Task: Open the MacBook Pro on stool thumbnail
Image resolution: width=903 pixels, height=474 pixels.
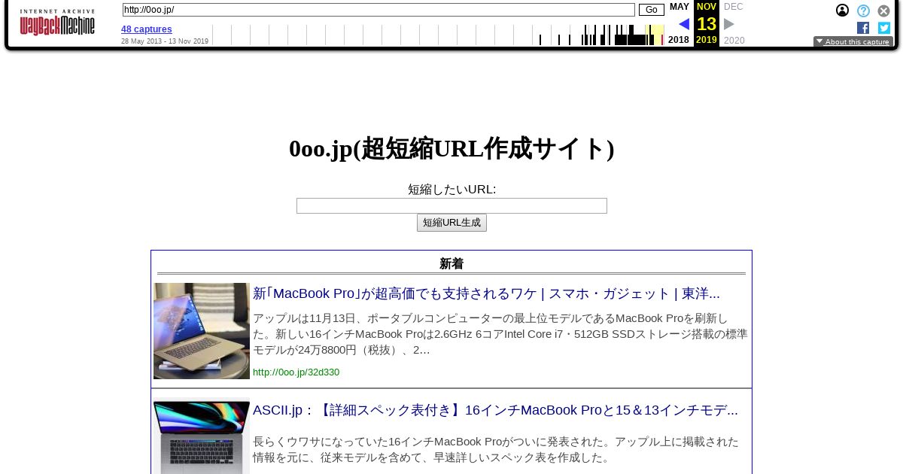Action: [x=202, y=331]
